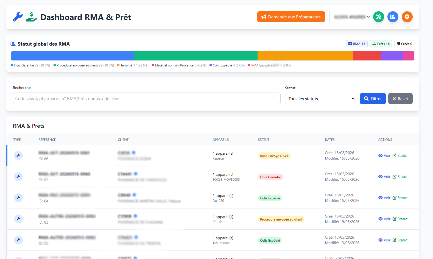Click wrench type icon in SOCLE_MOVE5000 row

tap(18, 177)
